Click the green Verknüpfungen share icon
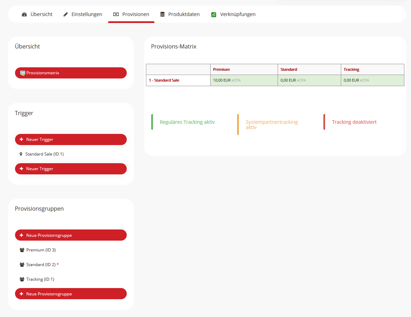 (214, 15)
